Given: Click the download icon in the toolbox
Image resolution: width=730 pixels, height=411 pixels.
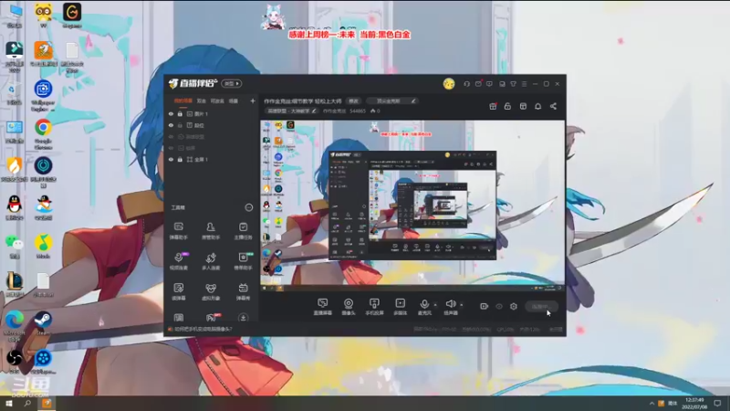Looking at the screenshot, I should pyautogui.click(x=243, y=318).
